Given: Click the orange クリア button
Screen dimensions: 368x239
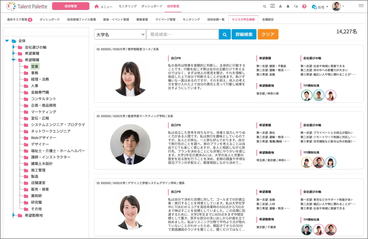Looking at the screenshot, I should (268, 34).
